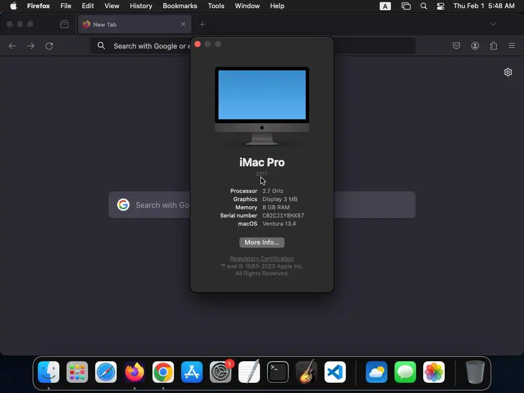Open TextEdit from the Dock
The width and height of the screenshot is (524, 393).
coord(249,372)
